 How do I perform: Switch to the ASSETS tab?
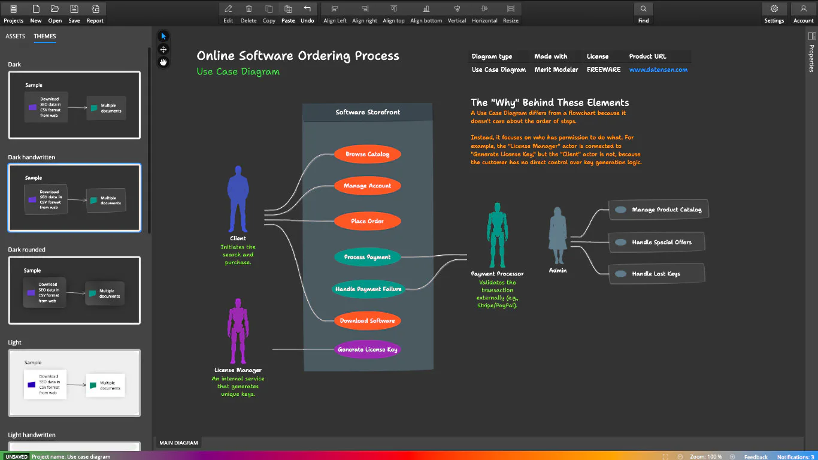pyautogui.click(x=16, y=36)
